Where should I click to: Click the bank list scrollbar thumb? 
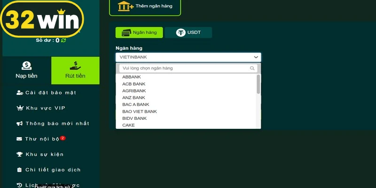point(258,84)
